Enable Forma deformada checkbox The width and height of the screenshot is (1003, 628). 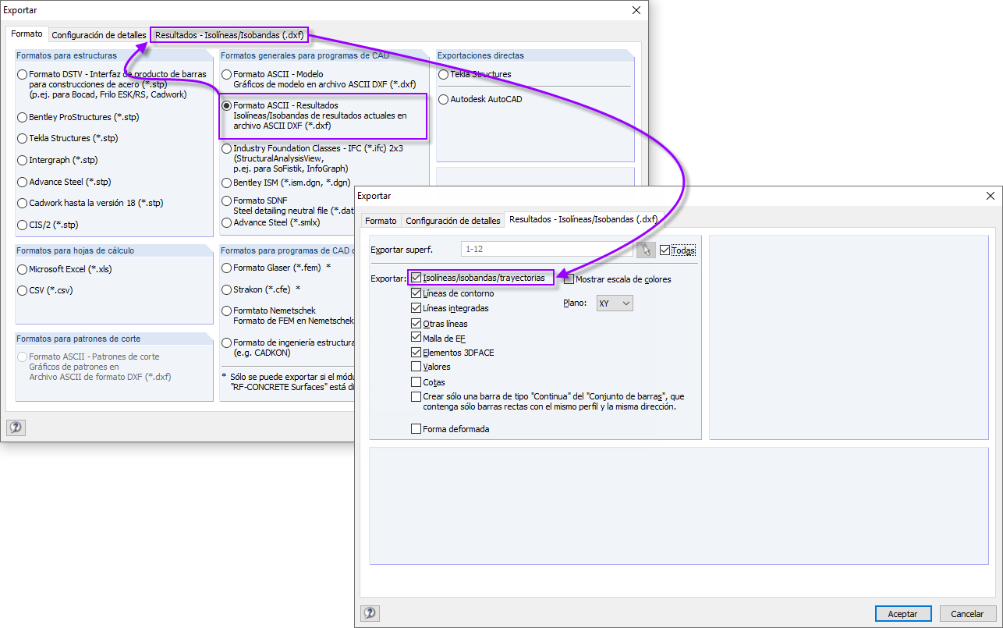(416, 428)
